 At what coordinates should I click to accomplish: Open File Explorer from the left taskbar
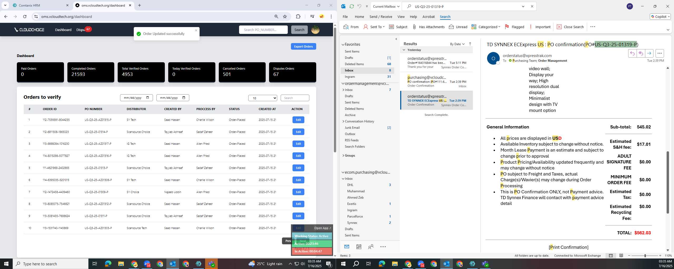point(121,264)
